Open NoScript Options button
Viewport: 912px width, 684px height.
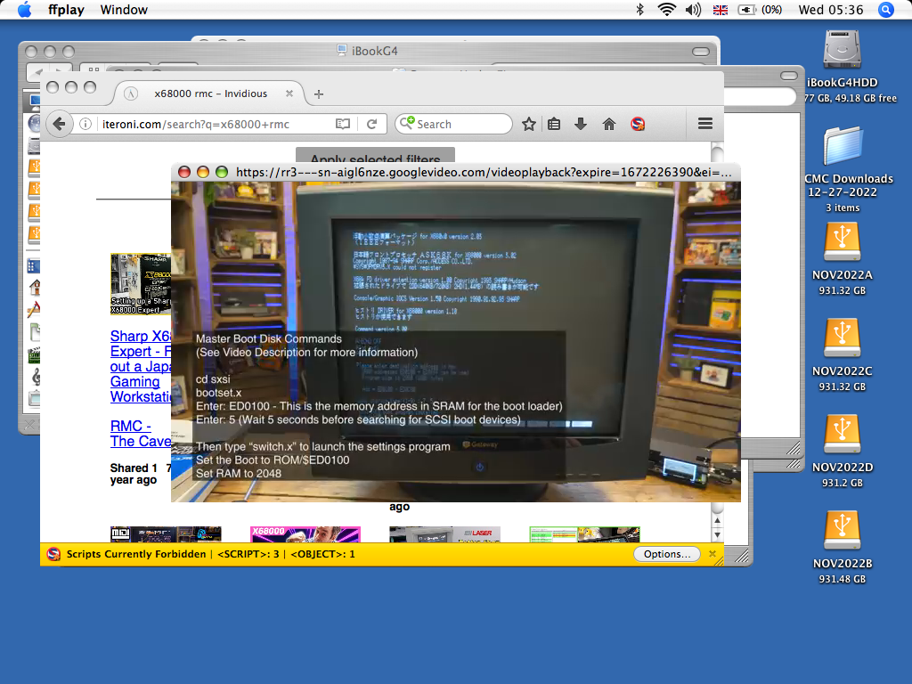tap(666, 554)
